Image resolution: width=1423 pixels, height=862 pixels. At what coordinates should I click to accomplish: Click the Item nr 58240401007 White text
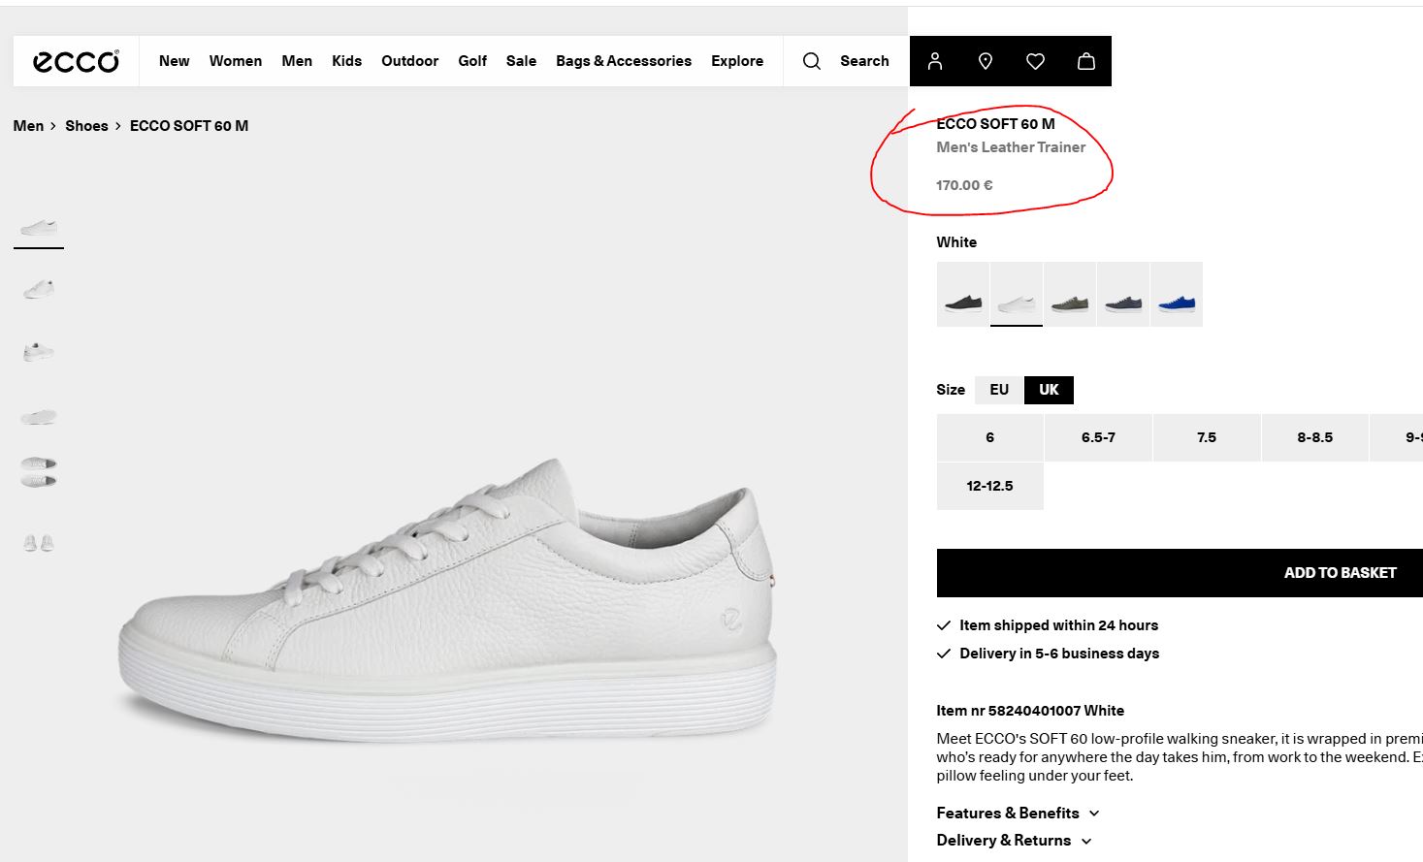tap(1030, 711)
